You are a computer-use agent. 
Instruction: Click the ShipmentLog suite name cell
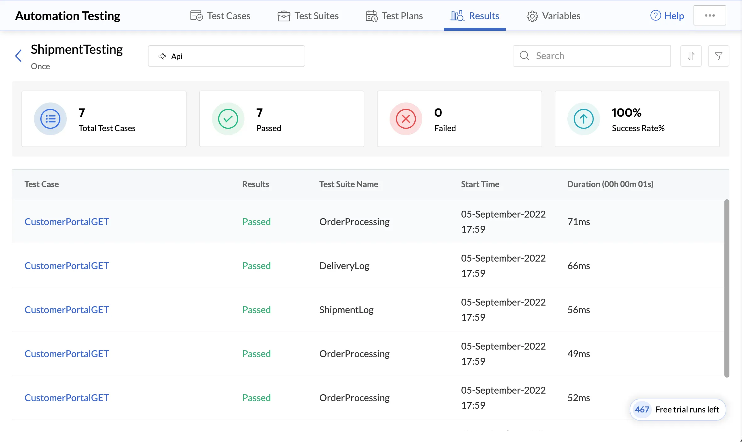coord(346,310)
